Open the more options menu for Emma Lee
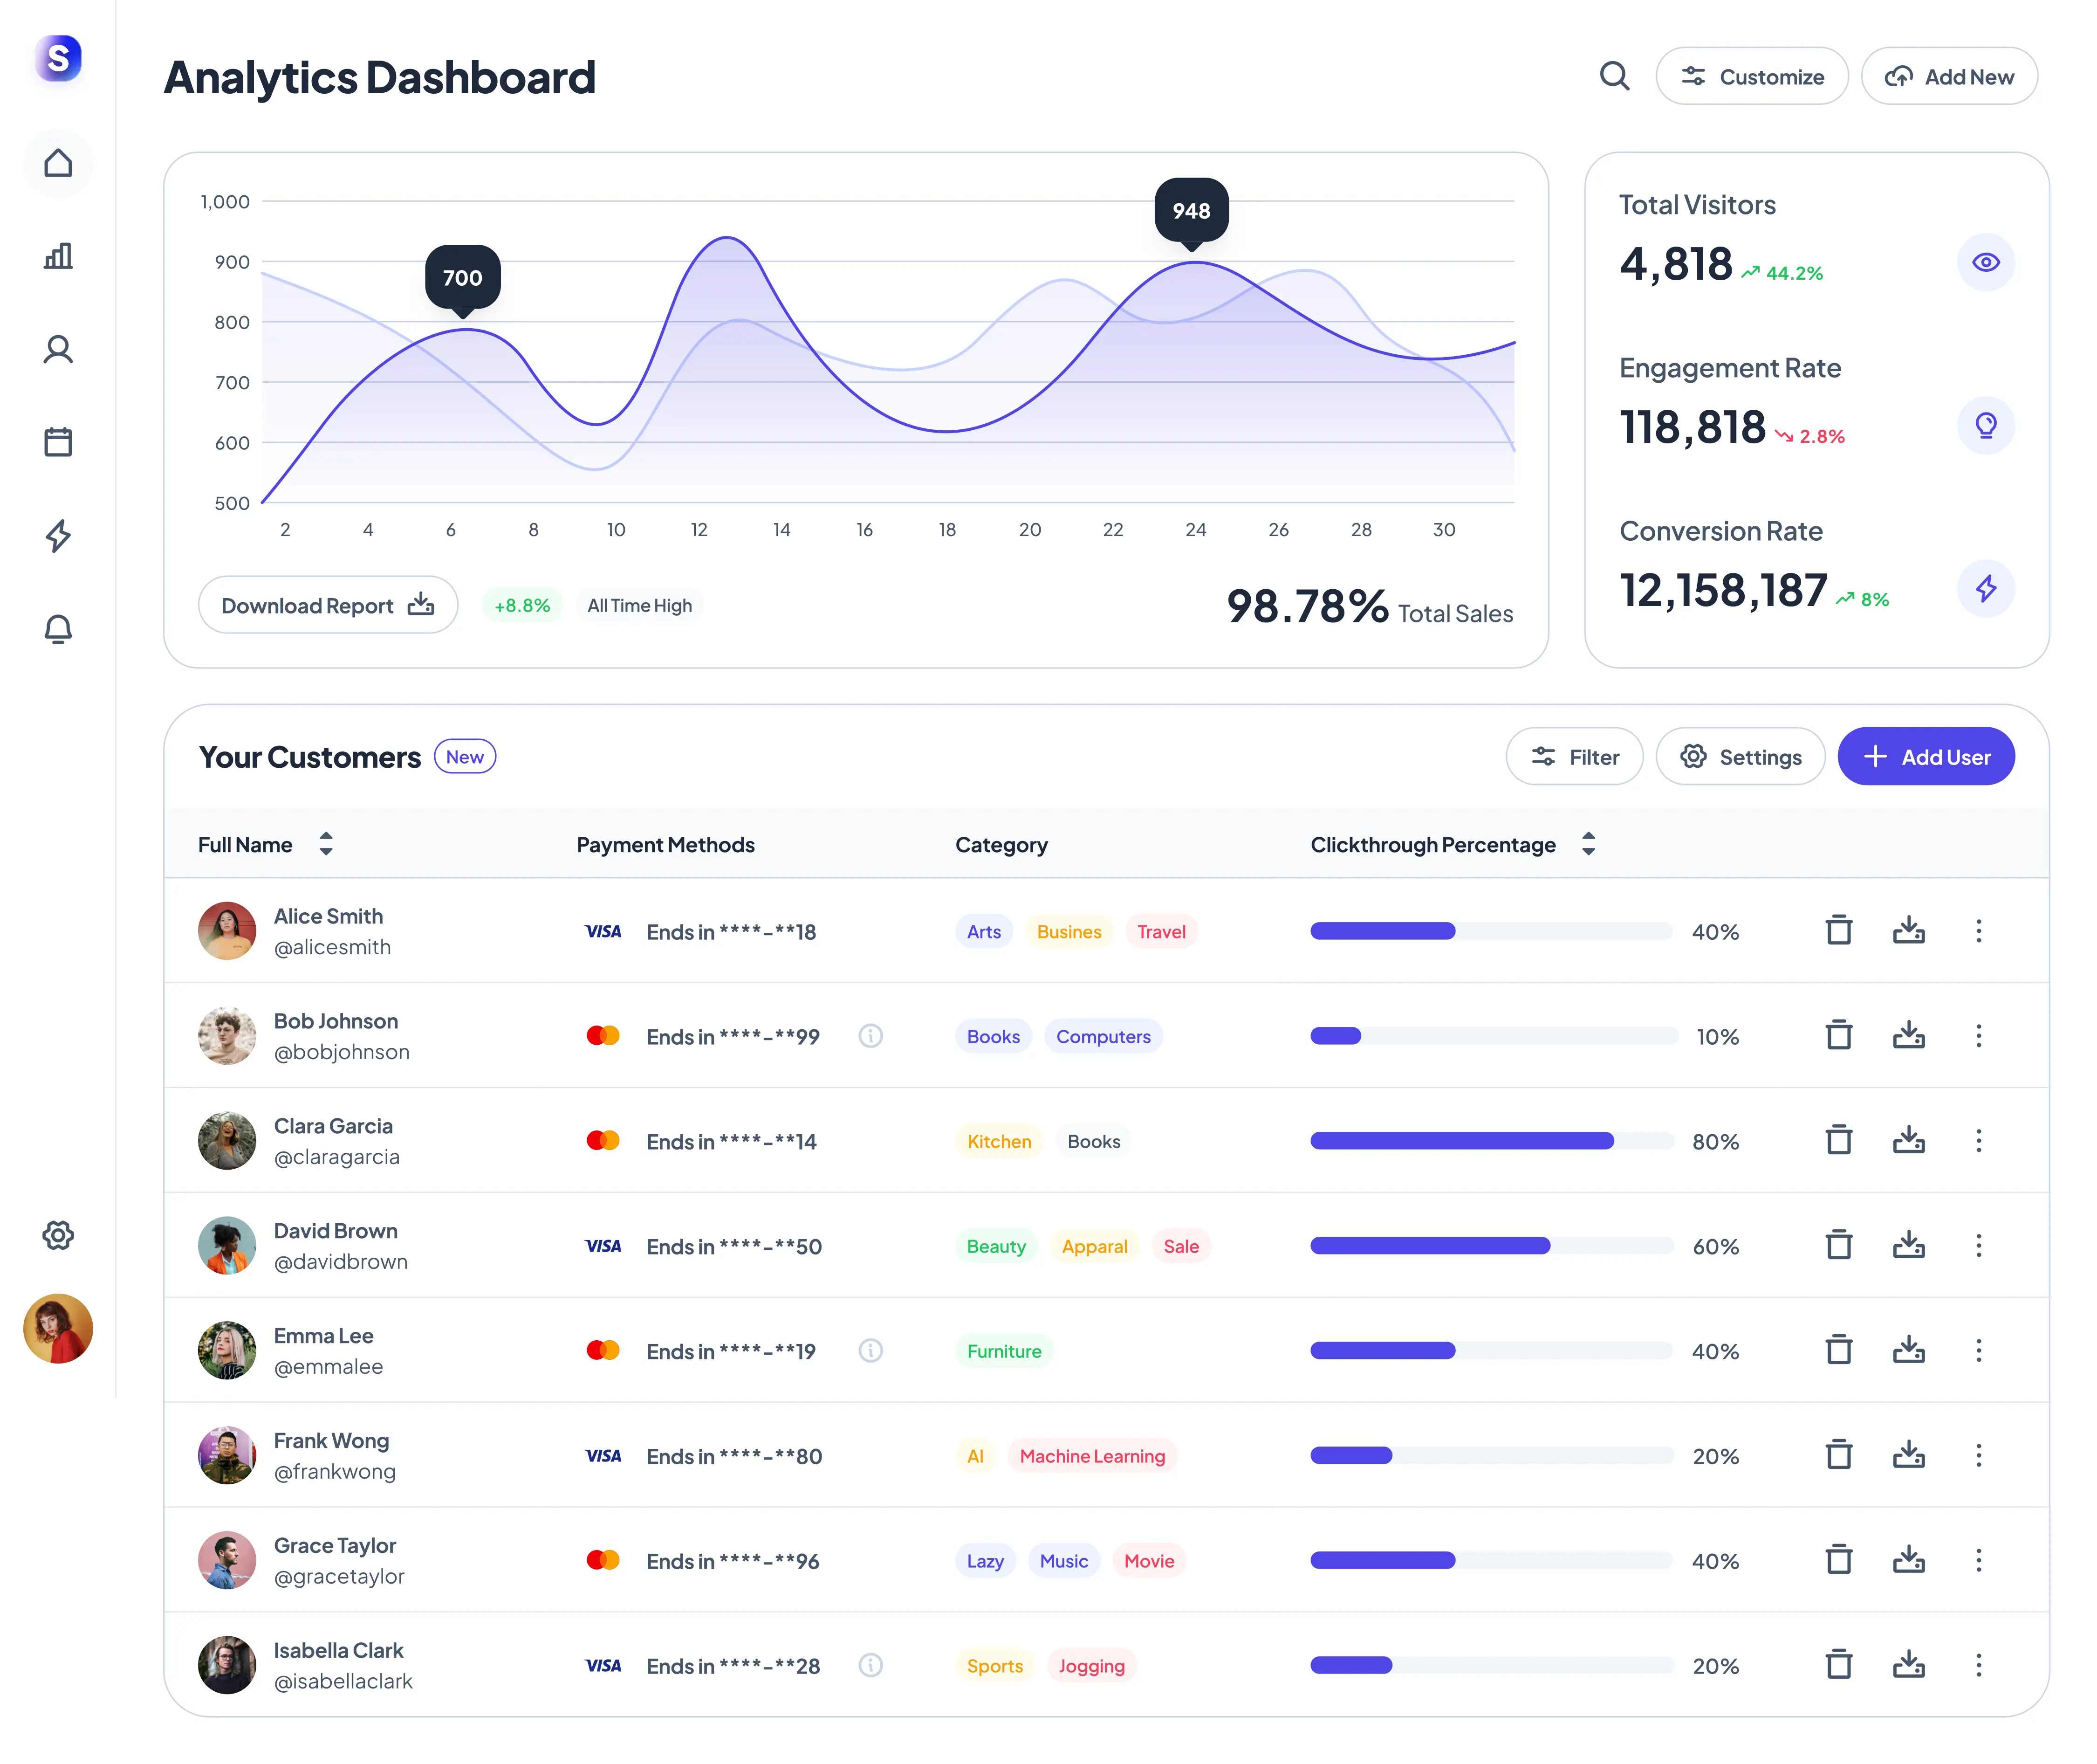The image size is (2097, 1764). 1979,1351
